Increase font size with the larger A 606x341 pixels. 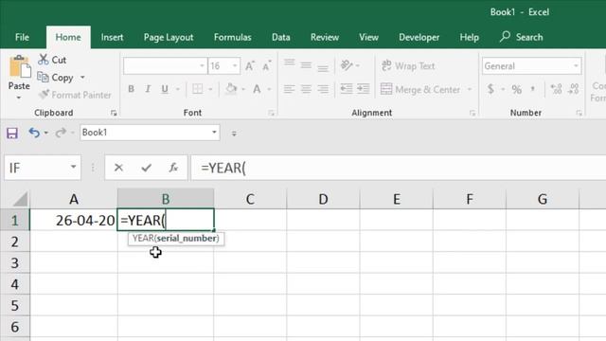(250, 66)
